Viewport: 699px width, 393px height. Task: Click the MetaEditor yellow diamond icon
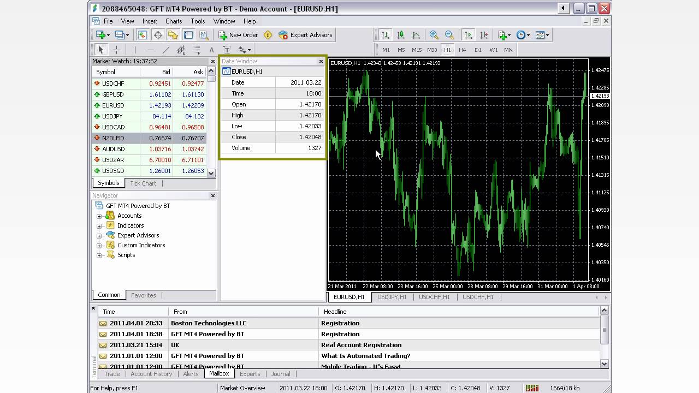268,35
